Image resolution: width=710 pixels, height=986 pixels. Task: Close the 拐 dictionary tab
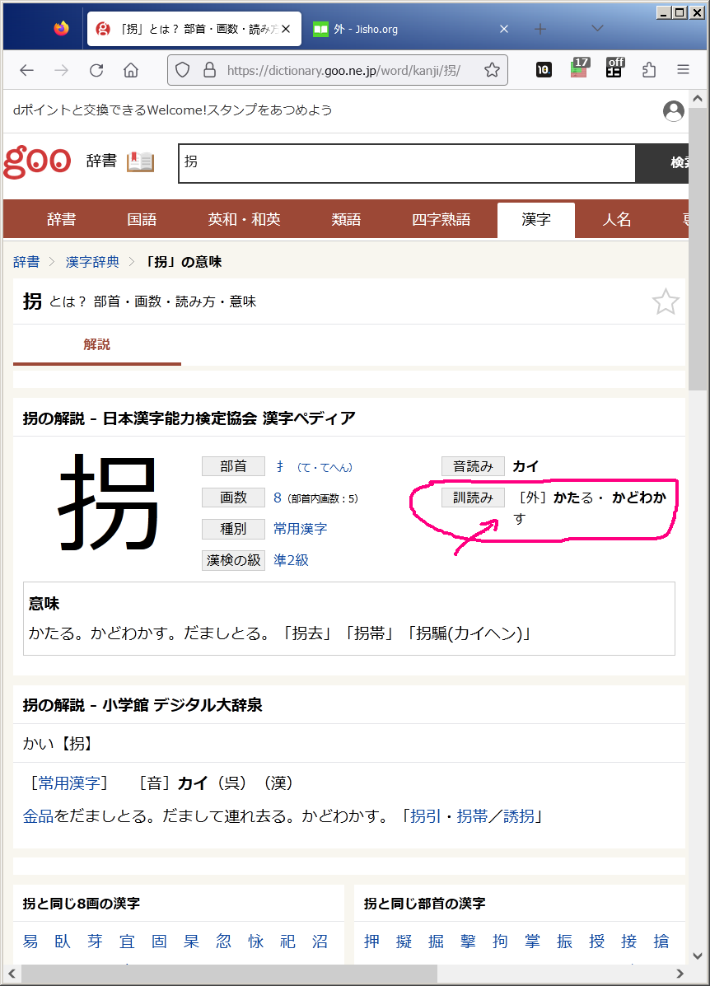(286, 29)
